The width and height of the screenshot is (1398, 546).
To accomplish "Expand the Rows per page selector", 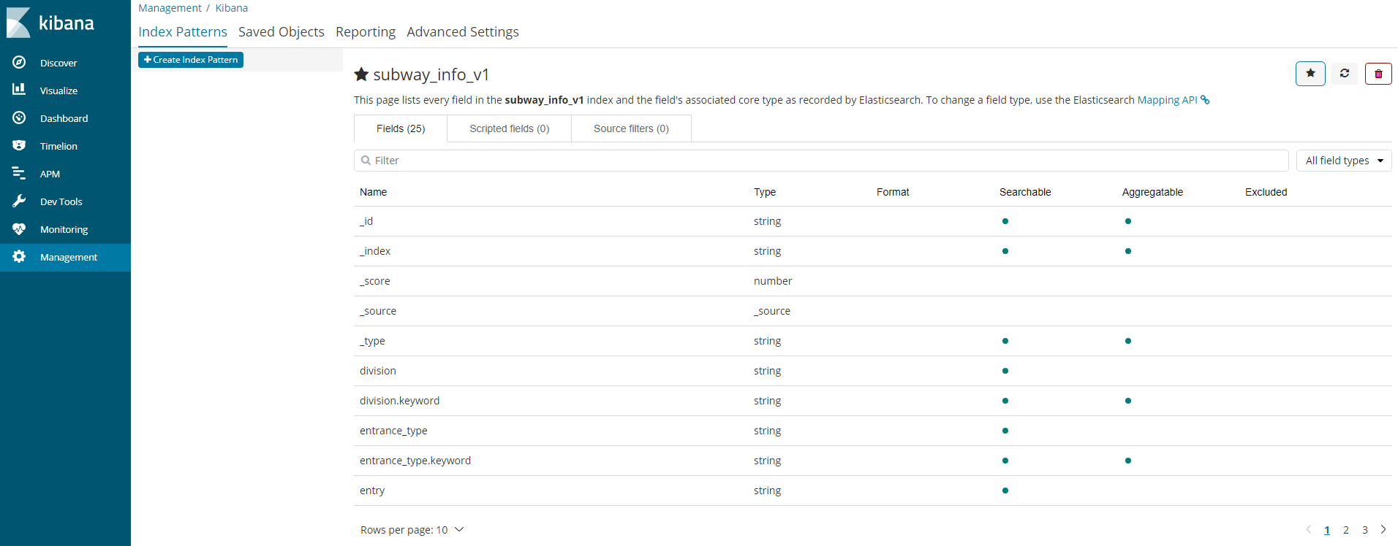I will tap(412, 530).
